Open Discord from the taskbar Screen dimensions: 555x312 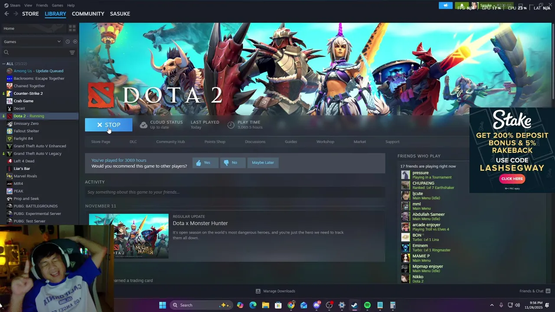(x=317, y=305)
